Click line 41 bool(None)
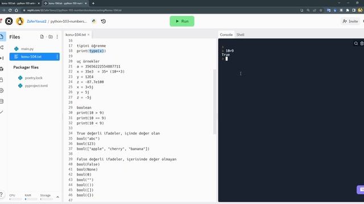 click(87, 169)
